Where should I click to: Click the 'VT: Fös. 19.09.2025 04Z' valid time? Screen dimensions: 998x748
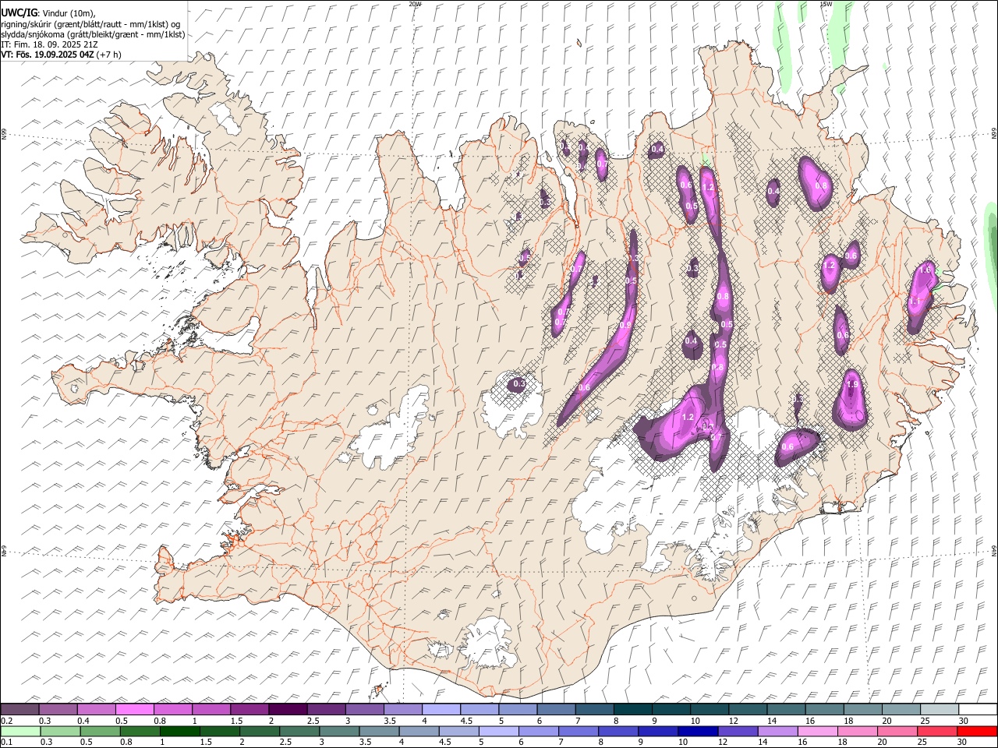47,55
